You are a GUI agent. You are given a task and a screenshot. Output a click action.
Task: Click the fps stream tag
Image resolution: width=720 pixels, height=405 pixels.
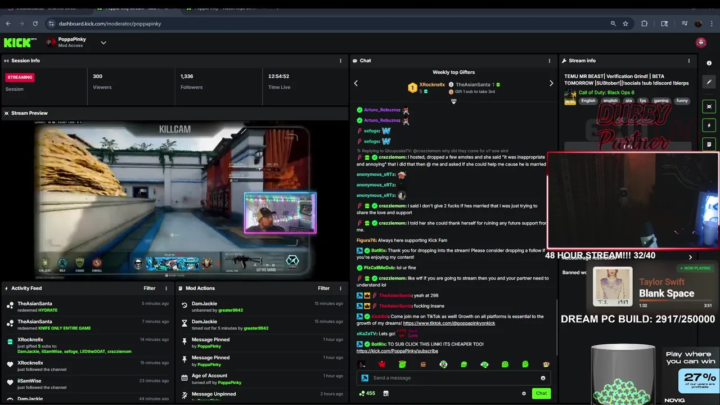point(643,101)
